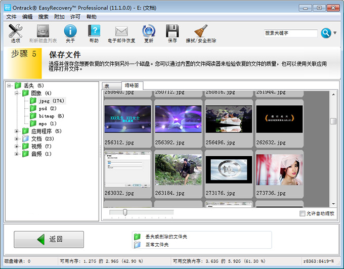Screen dimensions: 344x269
Task: Switch to the 表 tab
Action: point(107,86)
